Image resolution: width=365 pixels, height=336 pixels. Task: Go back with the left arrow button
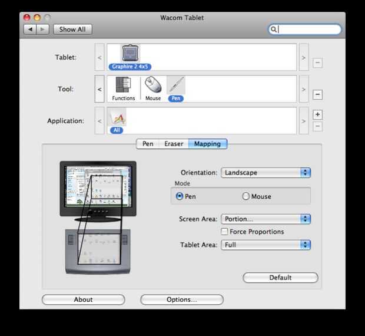[x=30, y=29]
